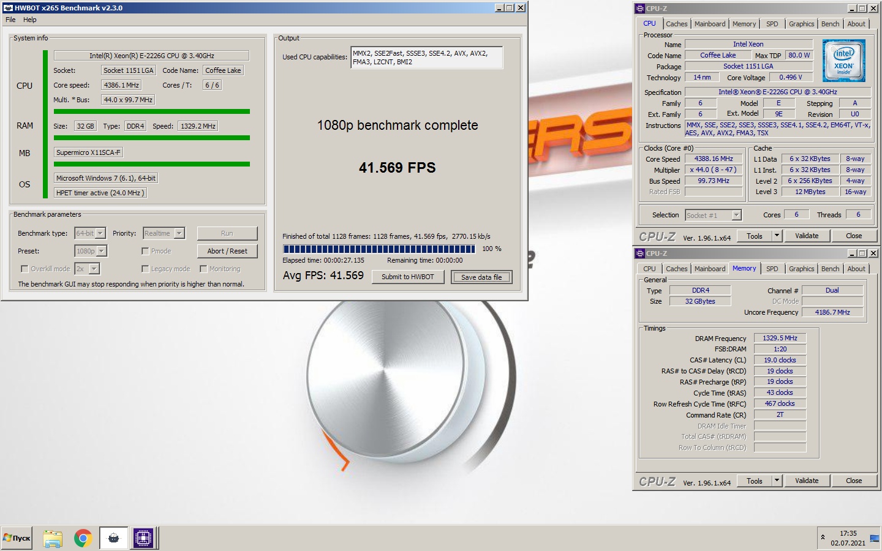Screen dimensions: 882x551
Task: Select About tab in lower CPU-Z window
Action: [856, 269]
